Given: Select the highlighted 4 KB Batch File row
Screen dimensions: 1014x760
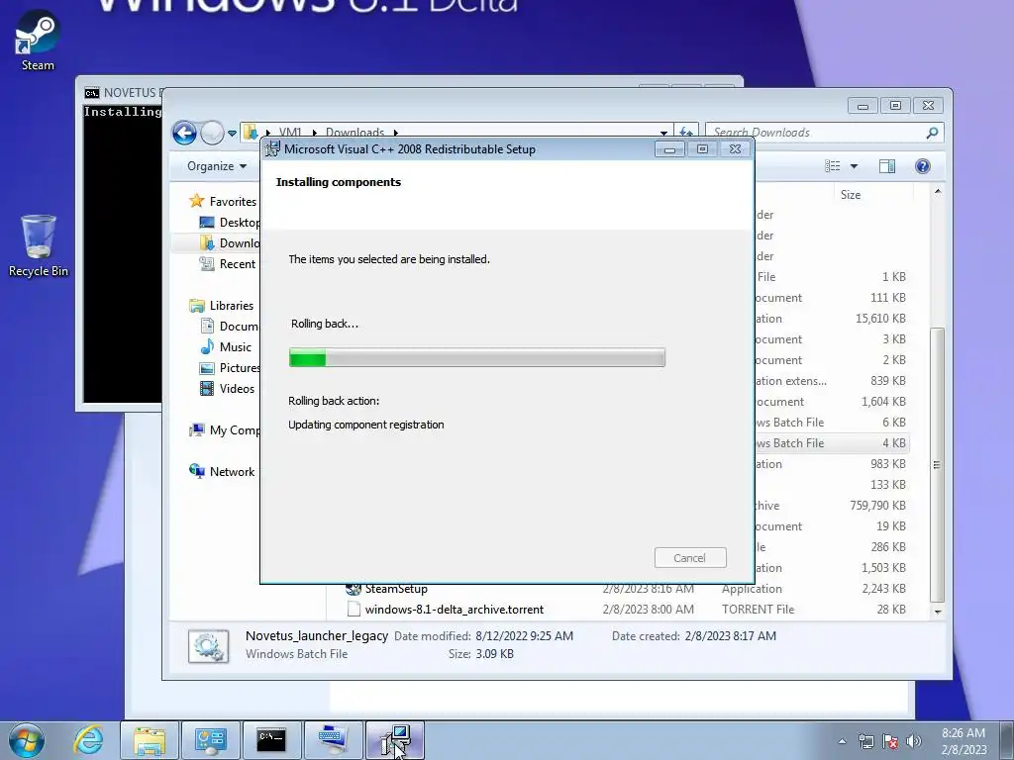Looking at the screenshot, I should click(x=831, y=443).
